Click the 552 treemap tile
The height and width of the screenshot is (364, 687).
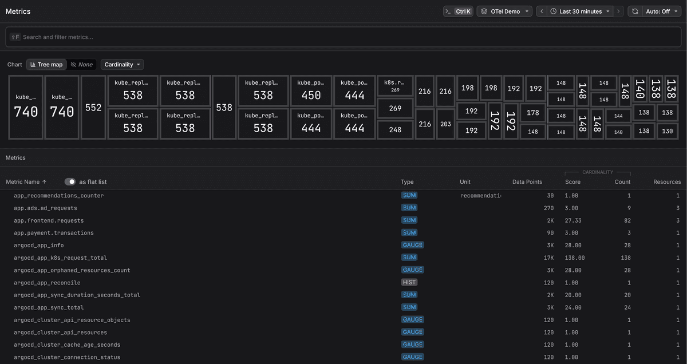click(93, 107)
